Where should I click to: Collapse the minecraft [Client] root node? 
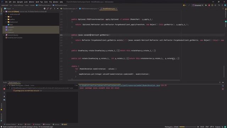pyautogui.click(x=4, y=11)
